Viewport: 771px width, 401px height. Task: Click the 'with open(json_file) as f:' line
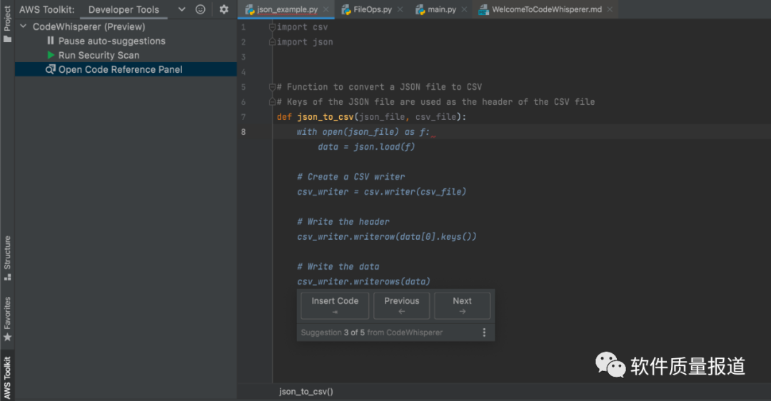(x=363, y=132)
